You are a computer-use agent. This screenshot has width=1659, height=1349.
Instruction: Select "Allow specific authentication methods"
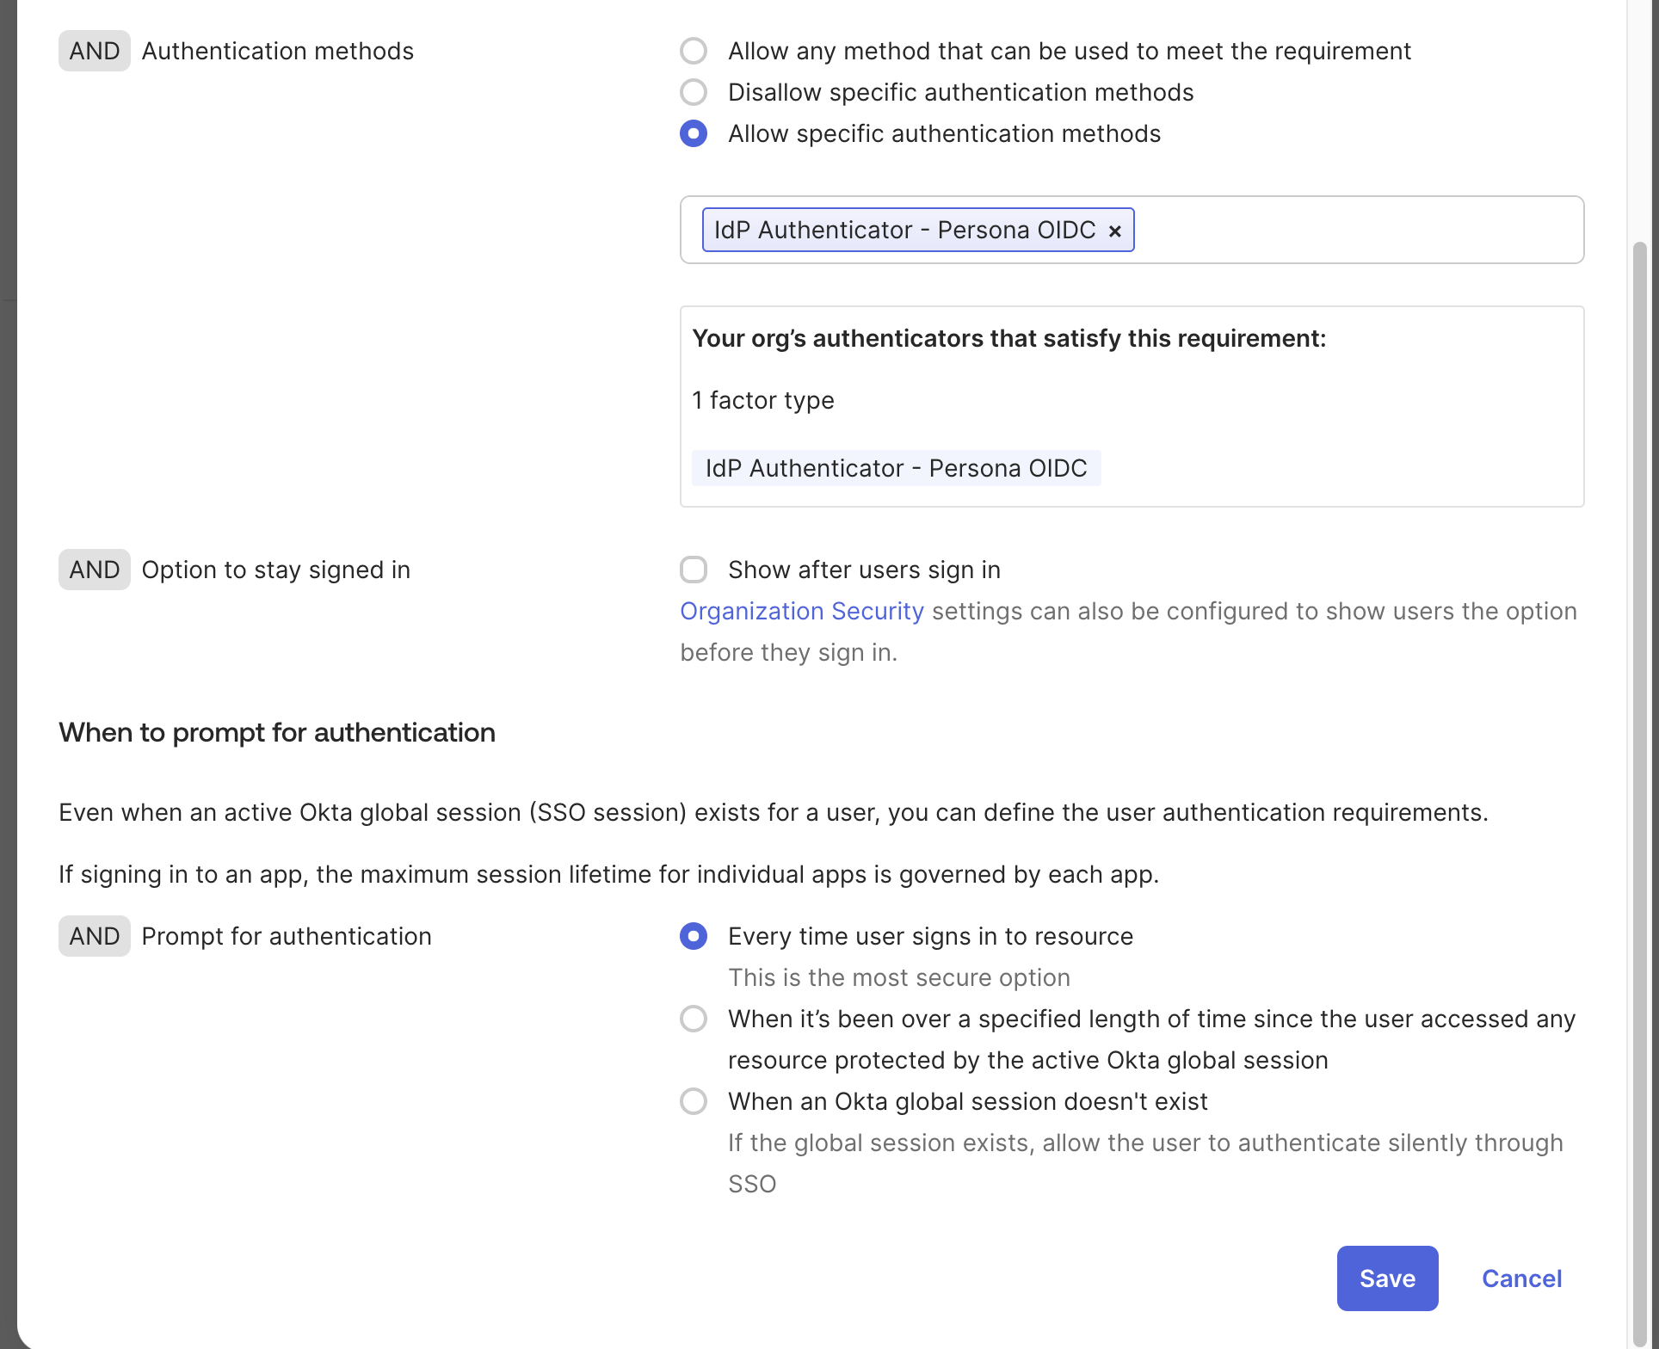click(x=693, y=133)
